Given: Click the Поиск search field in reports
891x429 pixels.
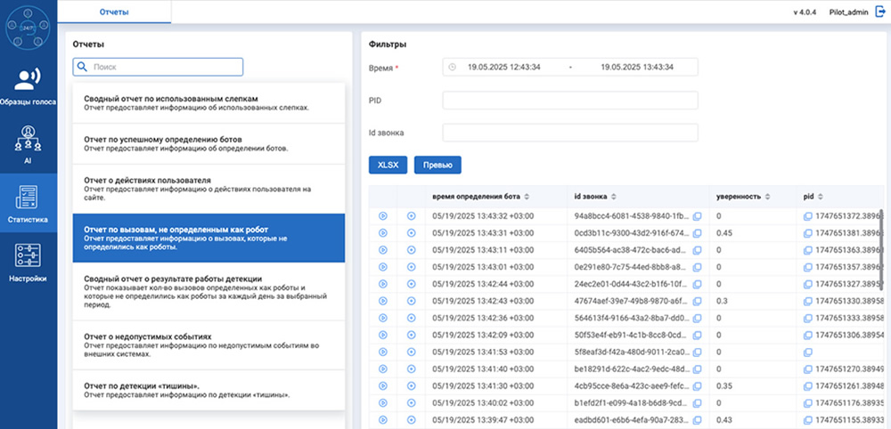Looking at the screenshot, I should 158,67.
